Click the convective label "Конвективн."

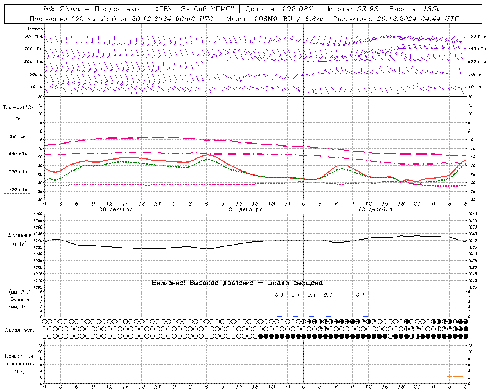(x=20, y=356)
